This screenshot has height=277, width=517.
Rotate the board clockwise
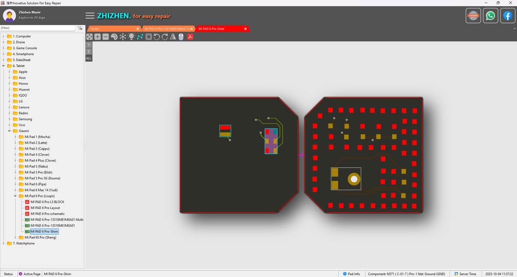pos(165,37)
